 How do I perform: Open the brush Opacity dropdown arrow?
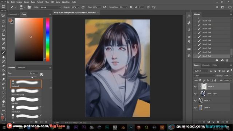pos(78,7)
